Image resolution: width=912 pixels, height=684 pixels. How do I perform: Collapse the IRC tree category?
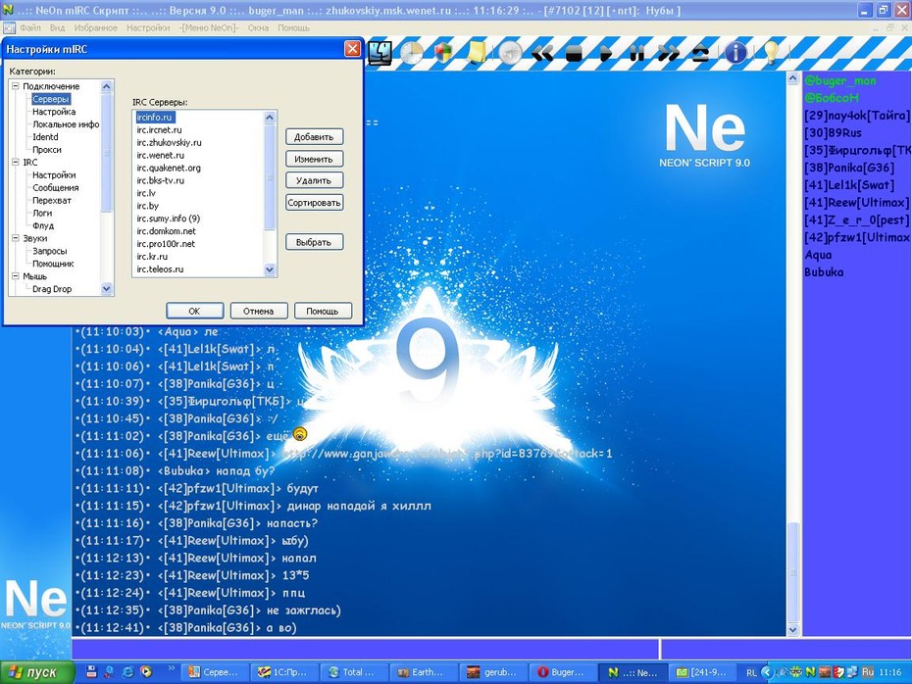click(x=16, y=162)
